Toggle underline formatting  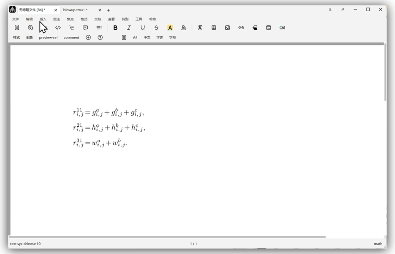click(143, 28)
